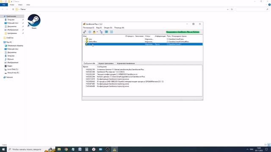Open Sandboxie global settings wrench icon
271x152 pixels.
(85, 32)
